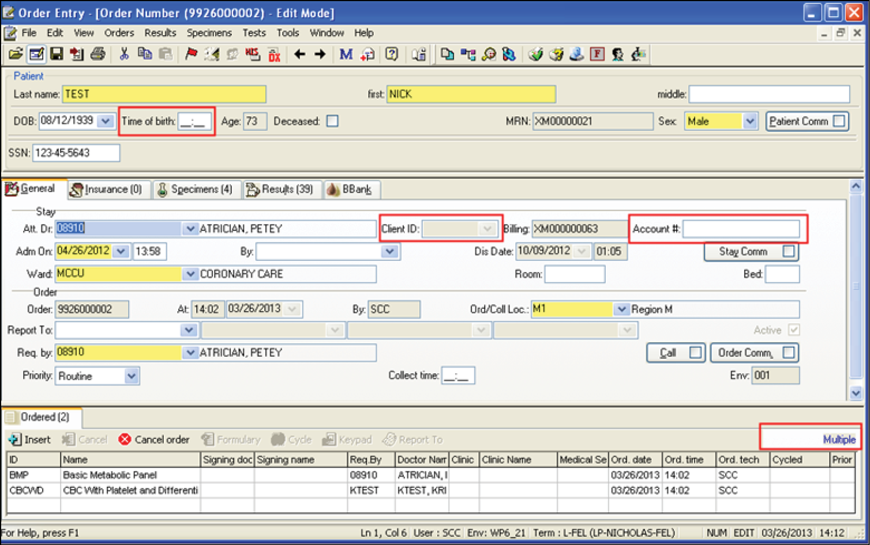Click the scissors cut icon
870x545 pixels.
pos(123,54)
